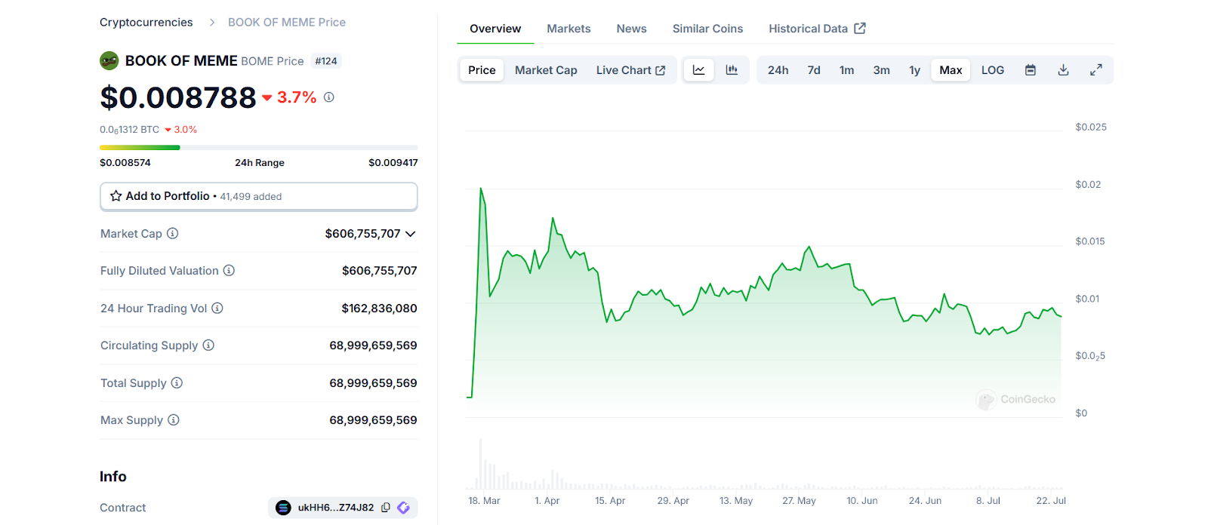Screen dimensions: 1208x525
Task: Show Max Supply info icon
Action: point(174,420)
